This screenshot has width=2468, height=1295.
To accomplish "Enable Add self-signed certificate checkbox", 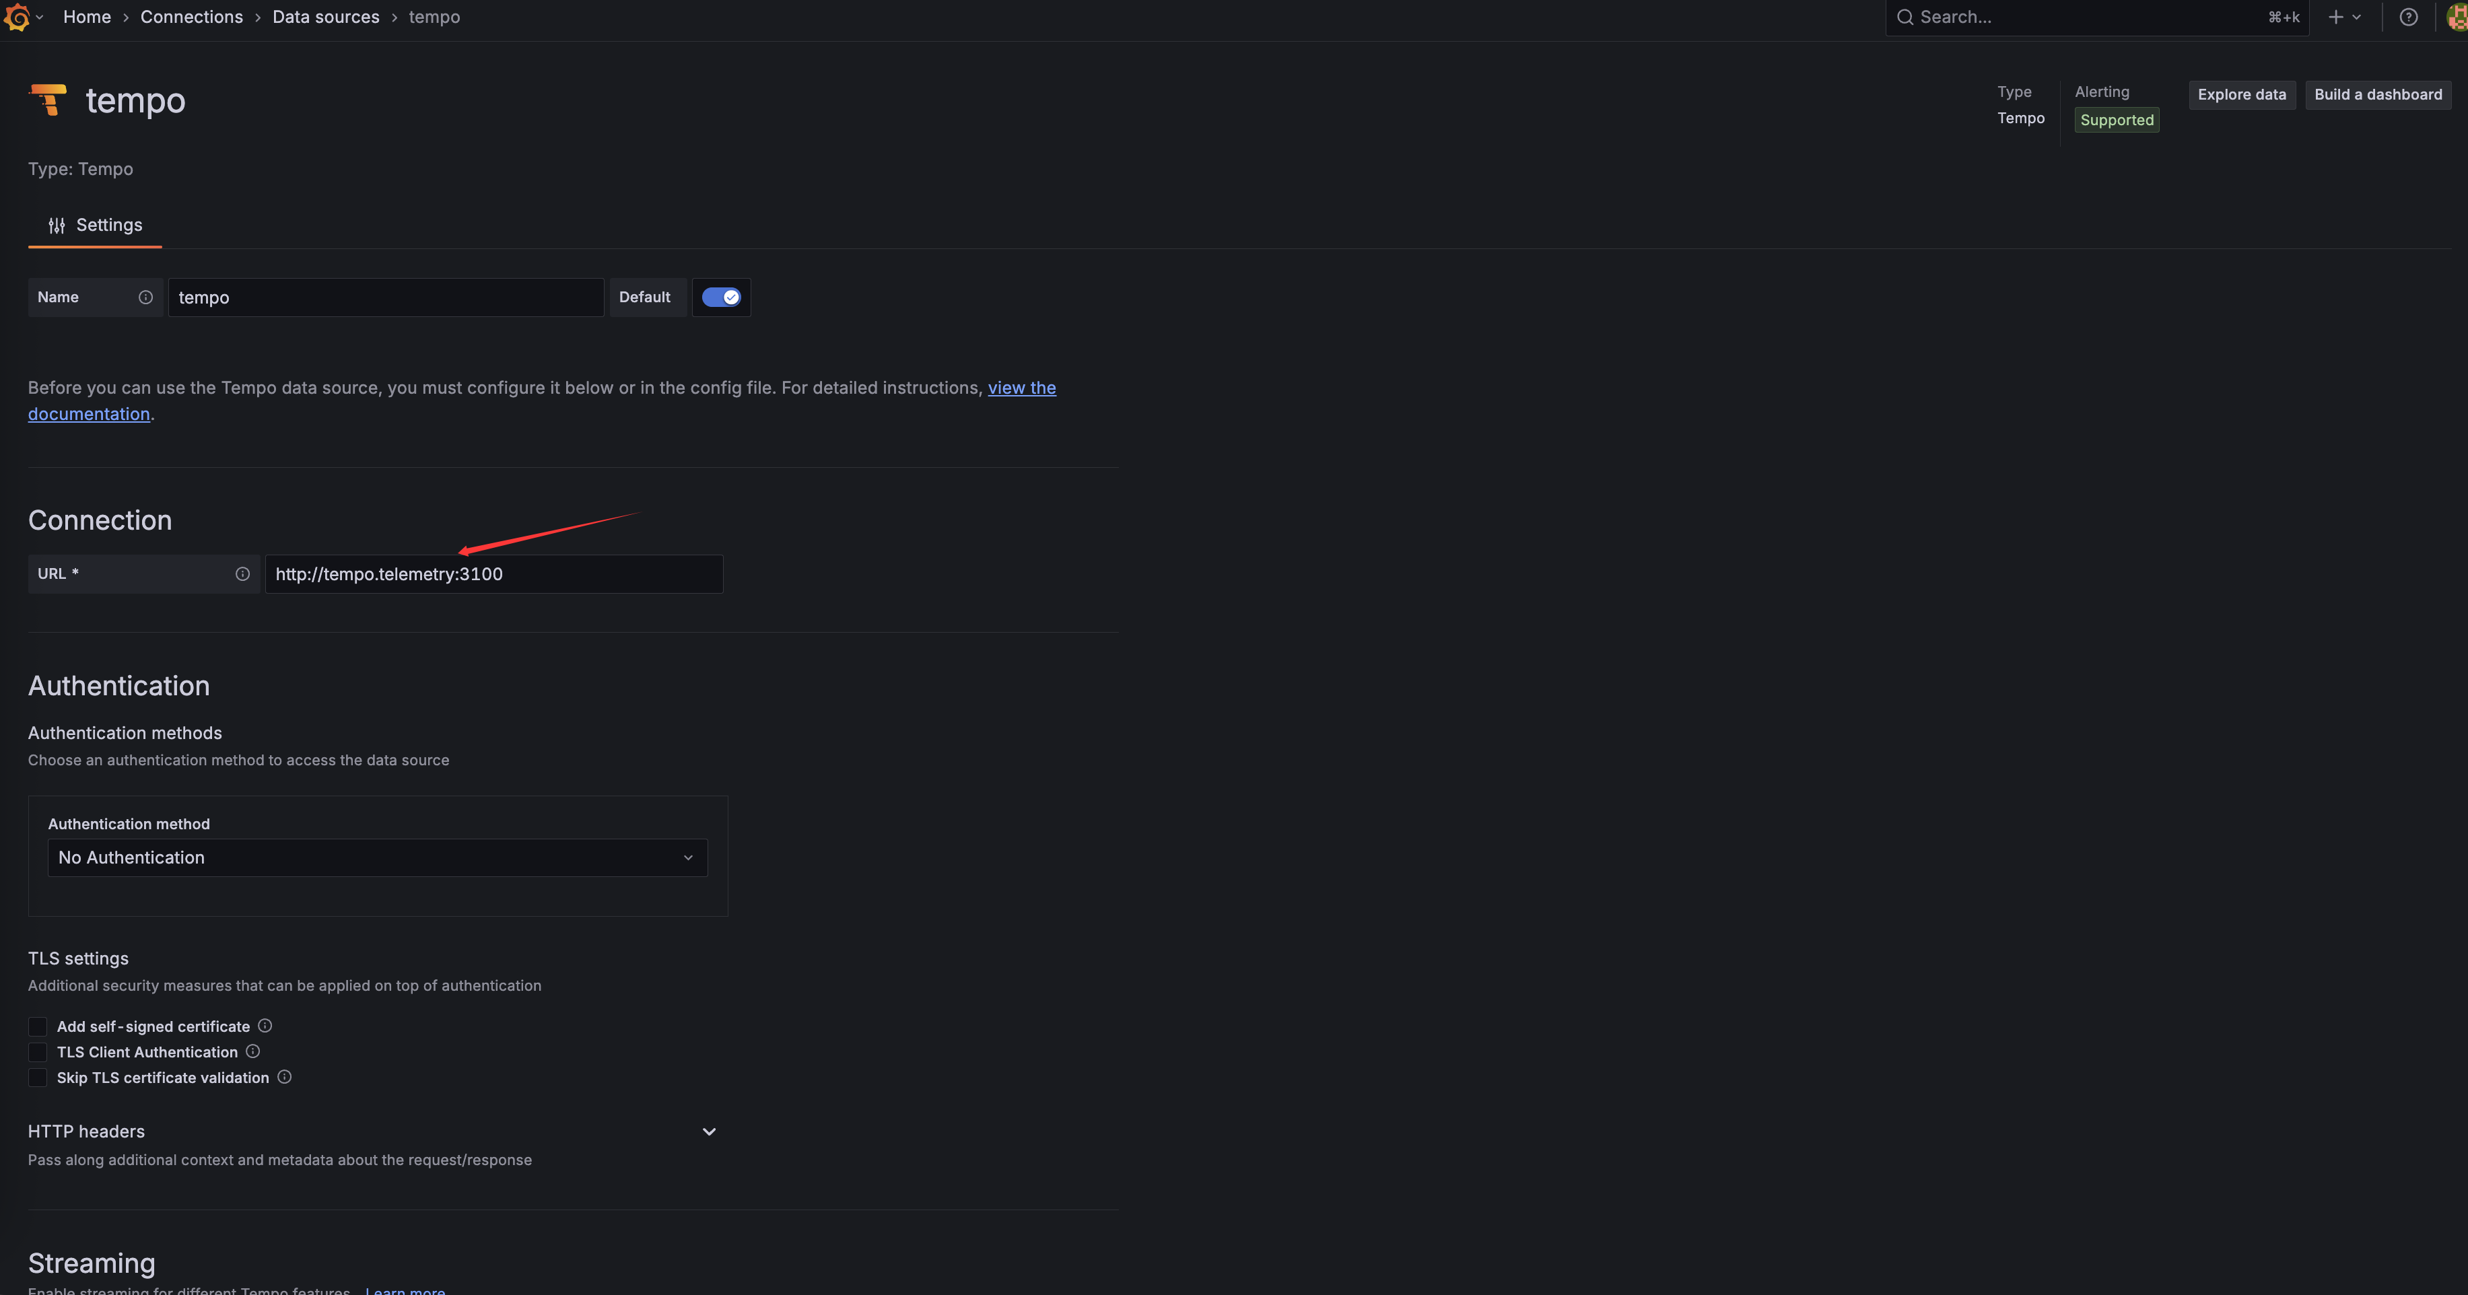I will [x=38, y=1027].
